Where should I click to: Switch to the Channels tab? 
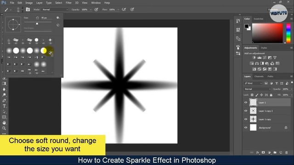[x=259, y=77]
